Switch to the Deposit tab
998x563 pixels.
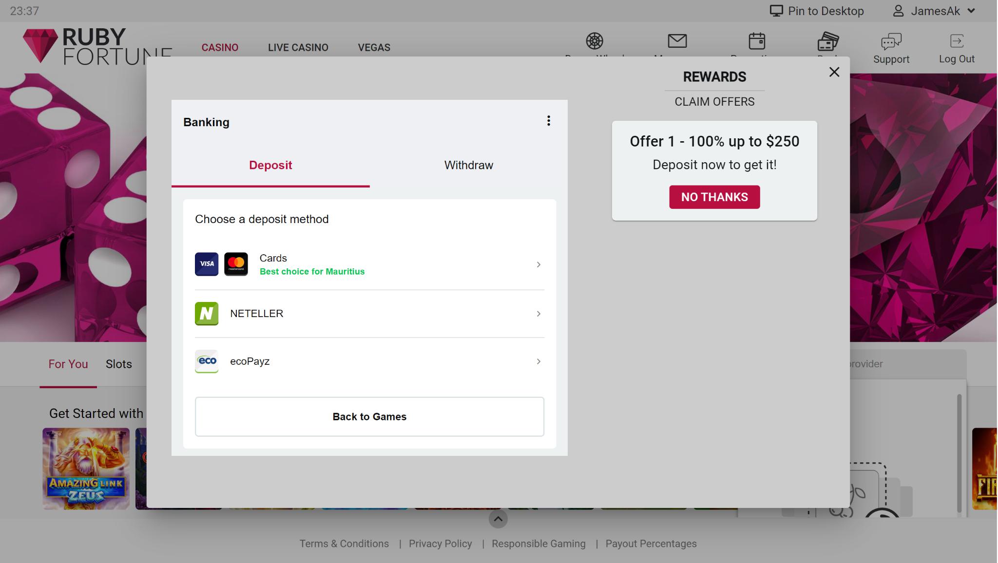270,165
